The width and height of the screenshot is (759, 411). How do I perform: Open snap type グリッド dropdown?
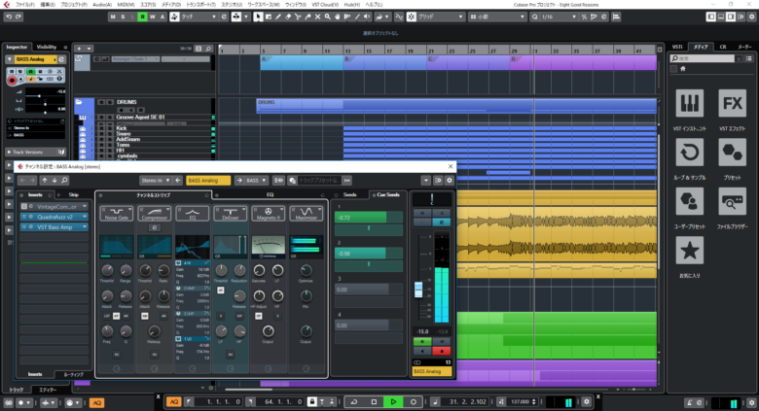pos(441,17)
